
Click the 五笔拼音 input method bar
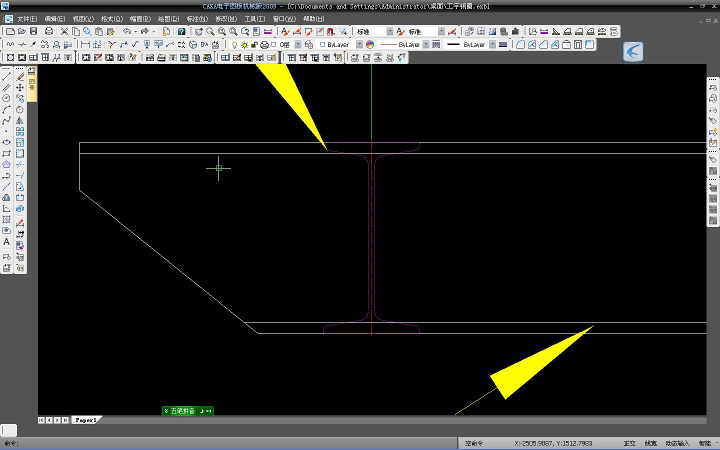click(x=188, y=411)
